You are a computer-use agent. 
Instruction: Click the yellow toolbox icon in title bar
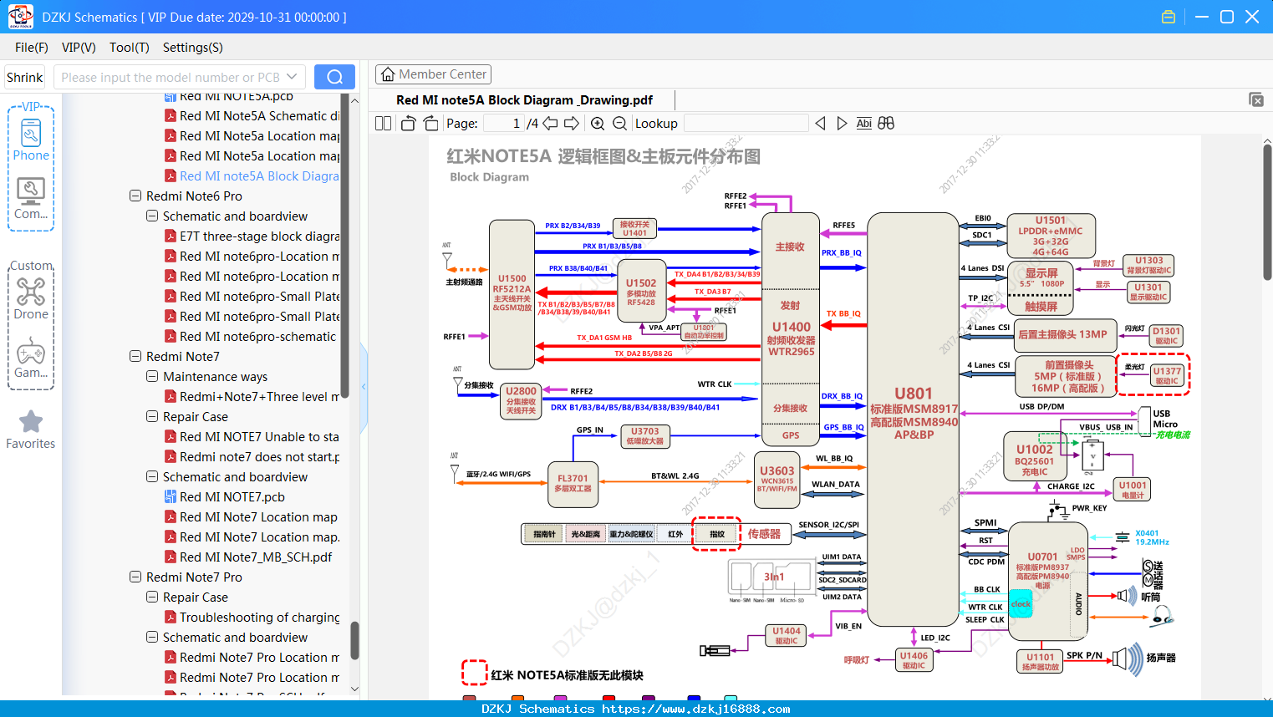tap(1169, 17)
